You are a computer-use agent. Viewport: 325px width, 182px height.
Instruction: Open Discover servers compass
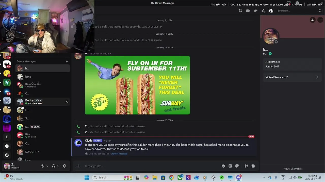tap(7, 155)
